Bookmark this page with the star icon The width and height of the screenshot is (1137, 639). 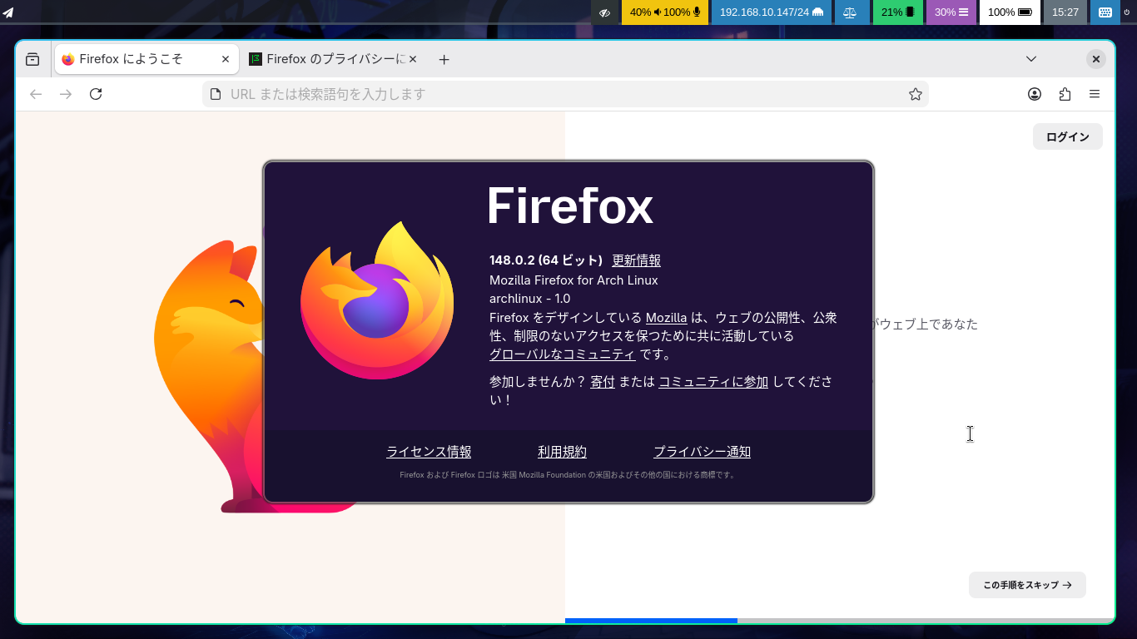[916, 94]
